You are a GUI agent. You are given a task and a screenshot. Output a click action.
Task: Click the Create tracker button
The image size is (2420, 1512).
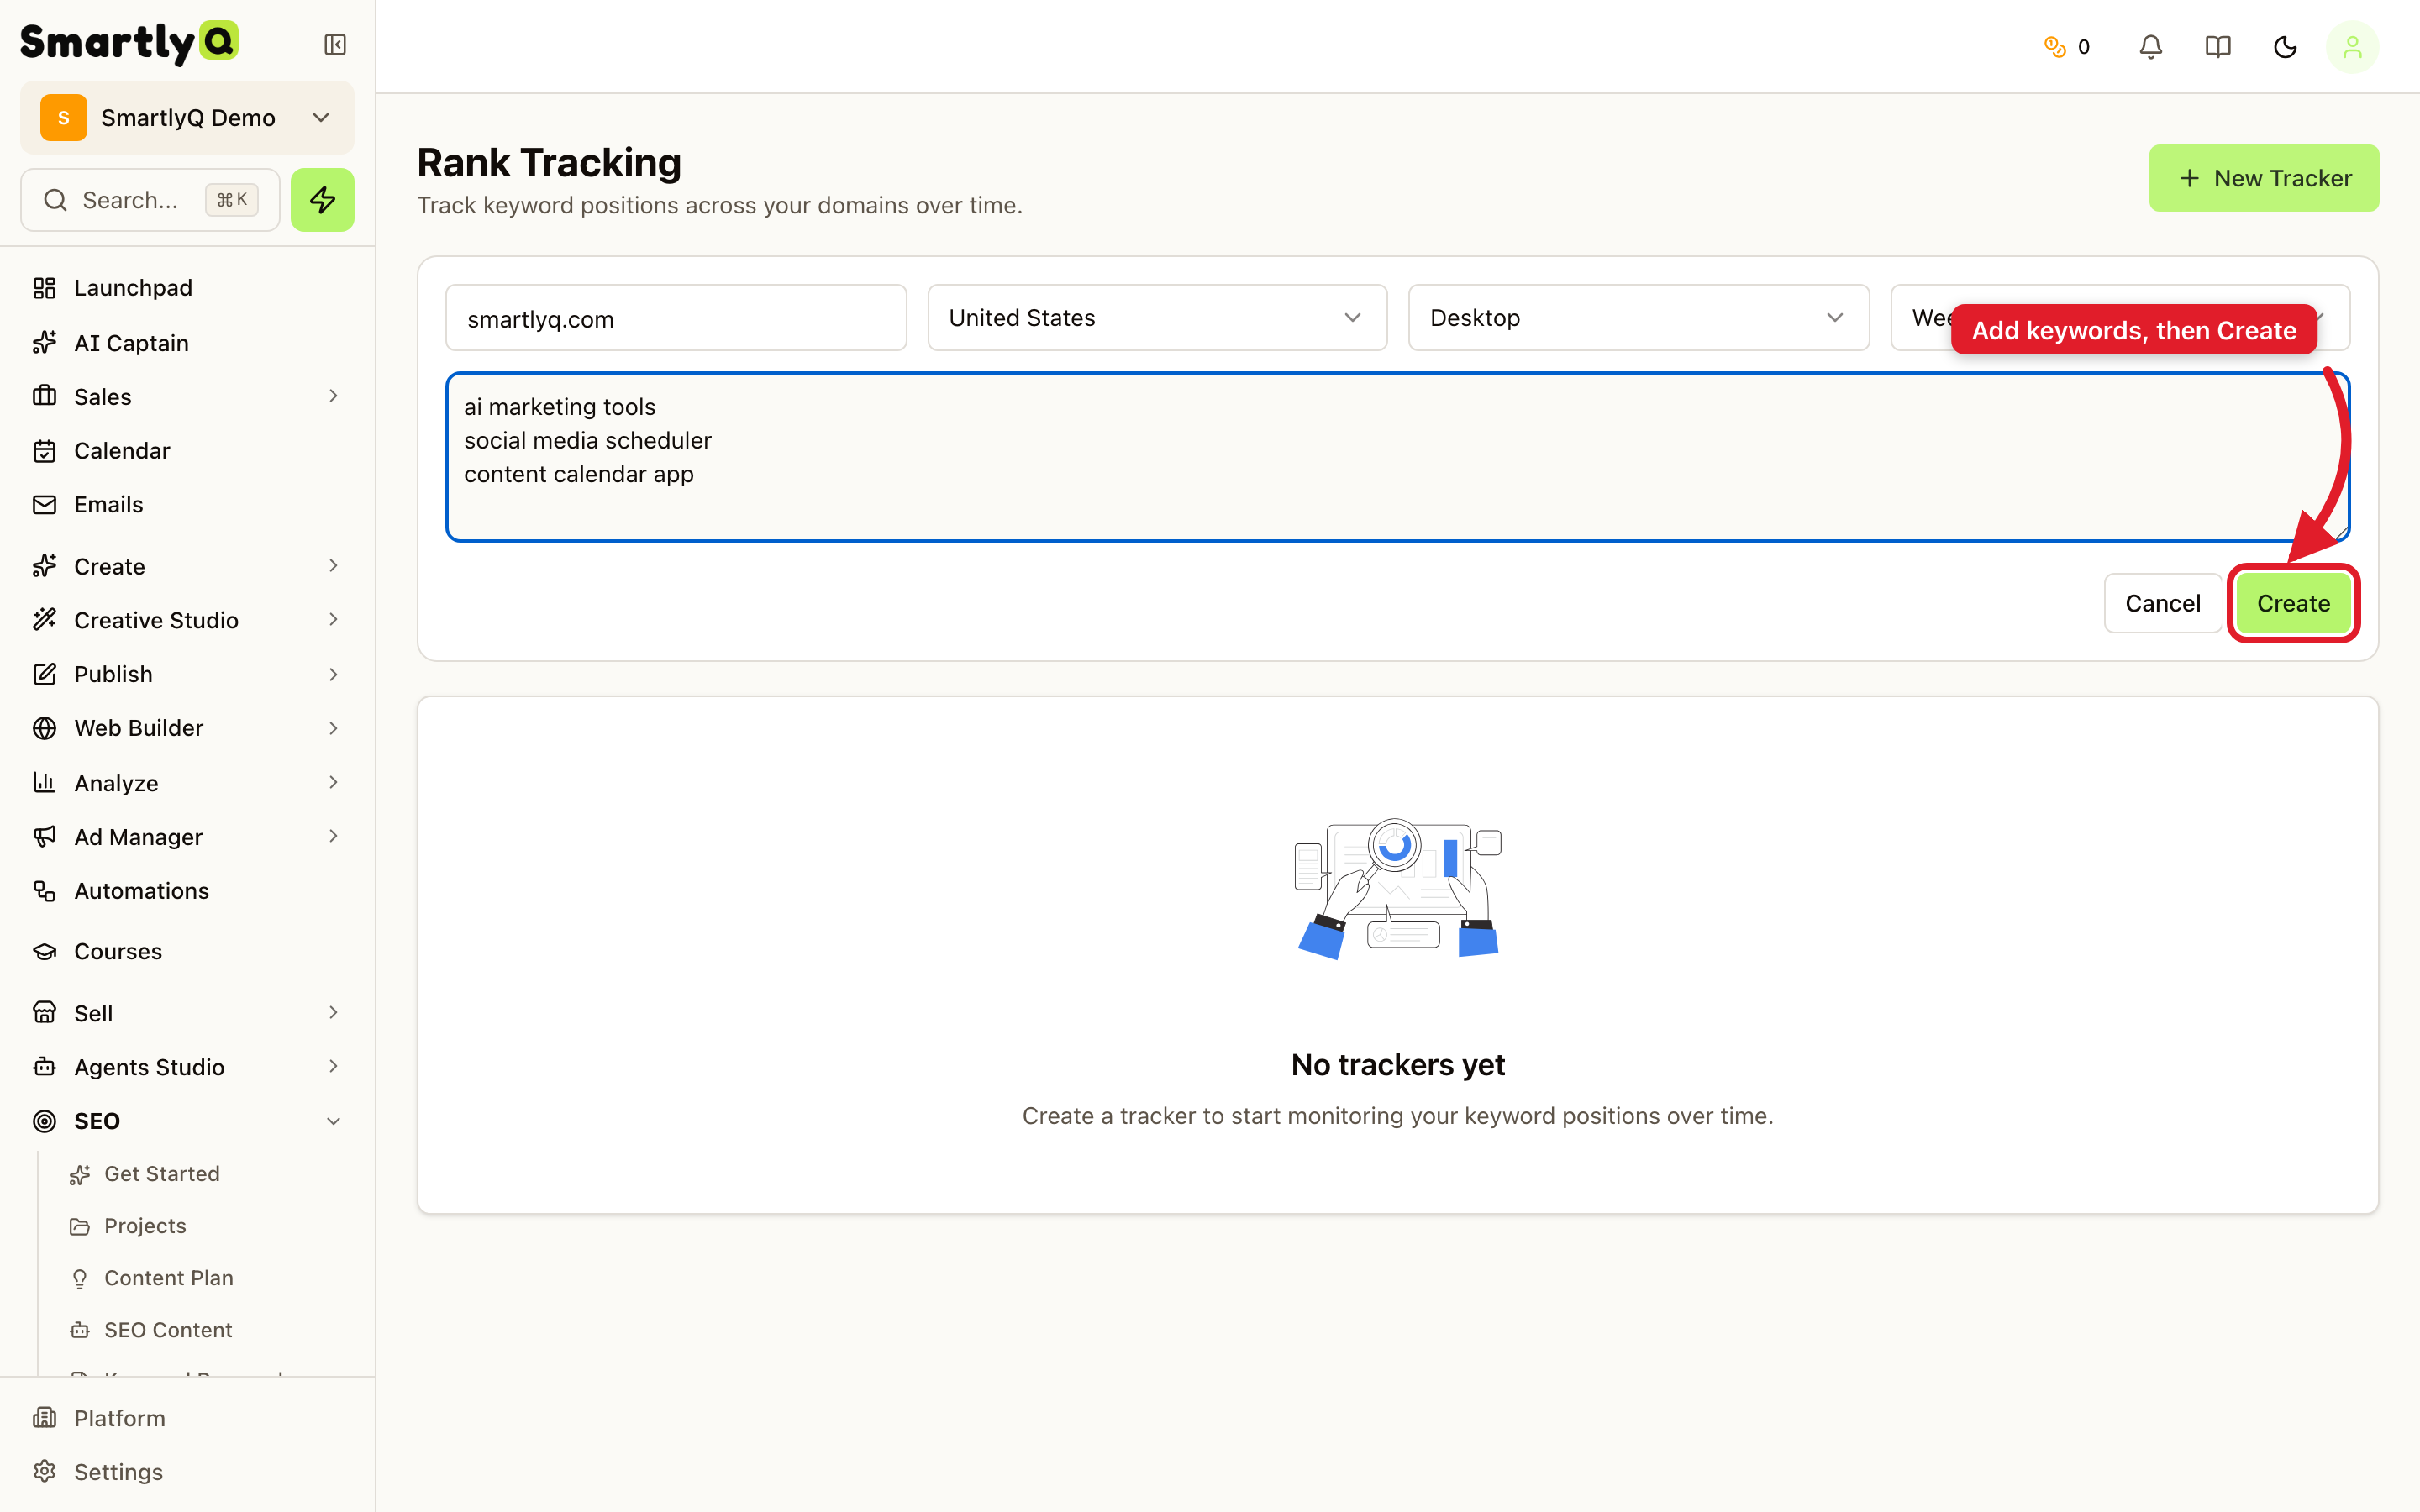[2293, 603]
